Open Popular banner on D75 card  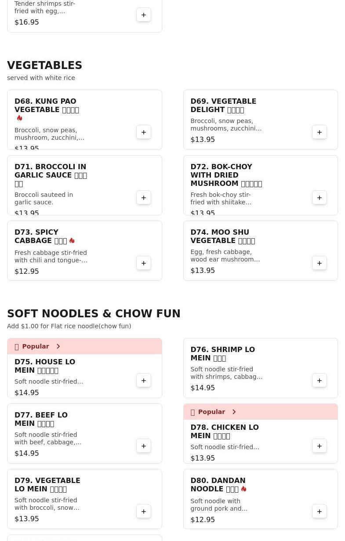pyautogui.click(x=36, y=346)
